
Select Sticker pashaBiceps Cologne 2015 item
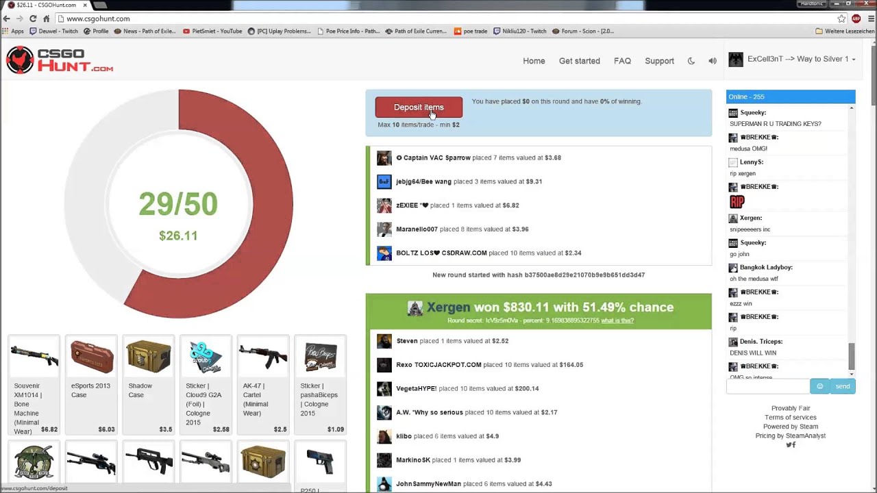pos(320,385)
